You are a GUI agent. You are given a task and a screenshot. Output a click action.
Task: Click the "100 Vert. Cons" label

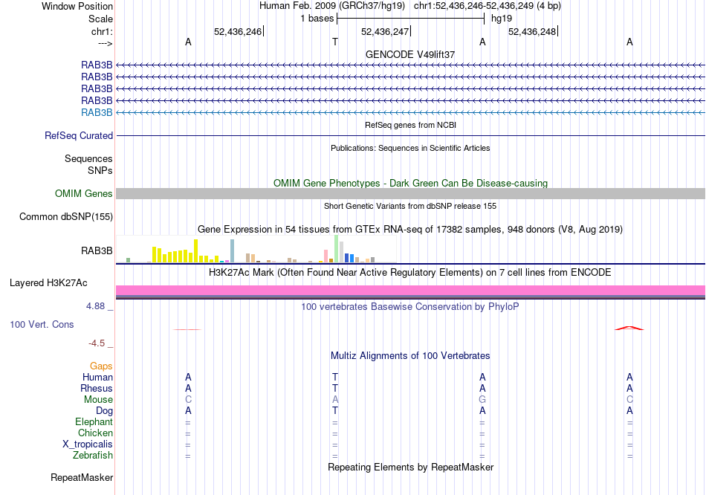click(x=42, y=324)
